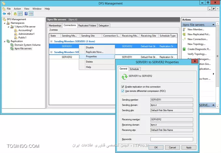The image size is (221, 153).
Task: Select the Accounting1 tree item
Action: coord(25,30)
